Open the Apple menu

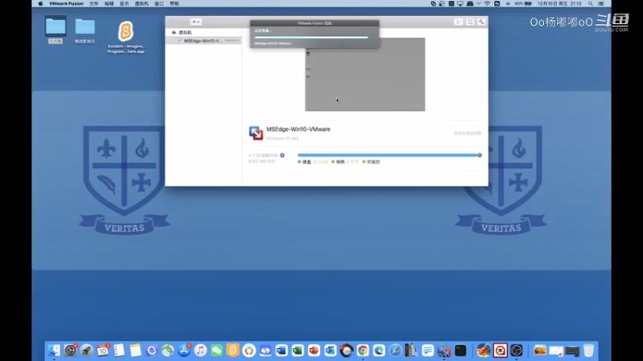point(41,4)
